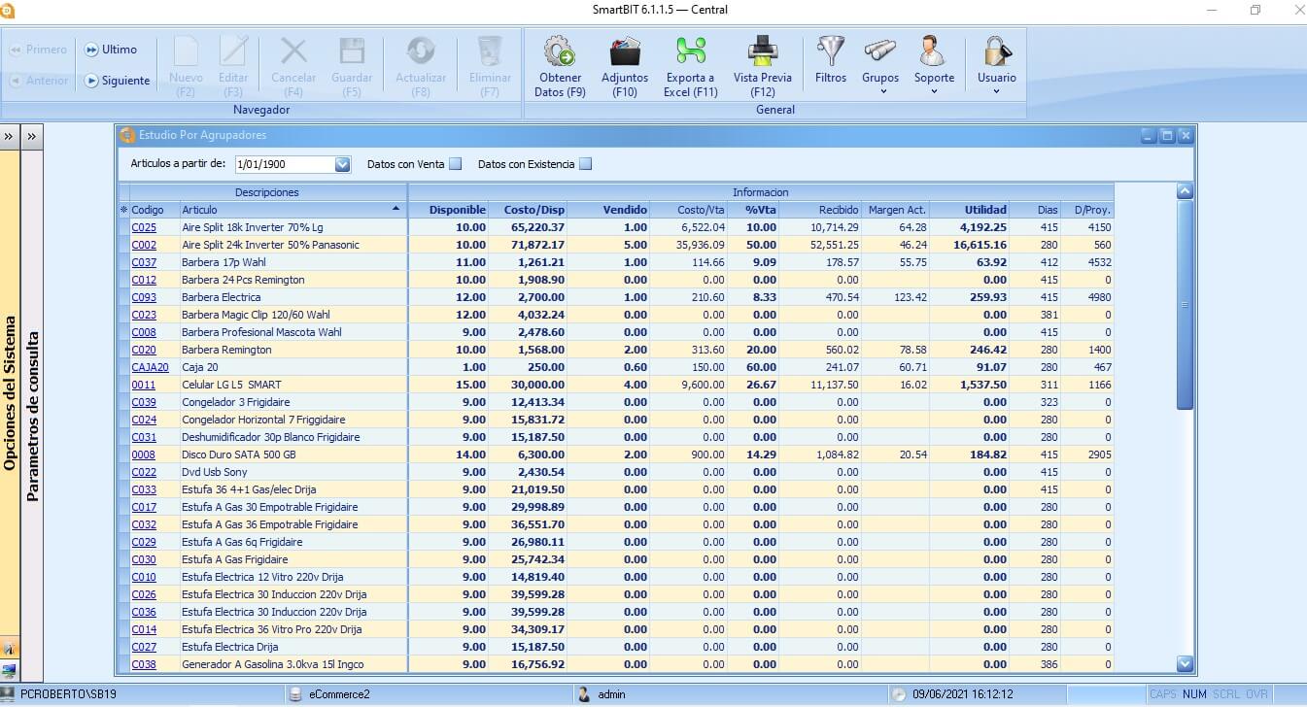Go to Siguiente record
Screen dimensions: 1307x707
[118, 81]
